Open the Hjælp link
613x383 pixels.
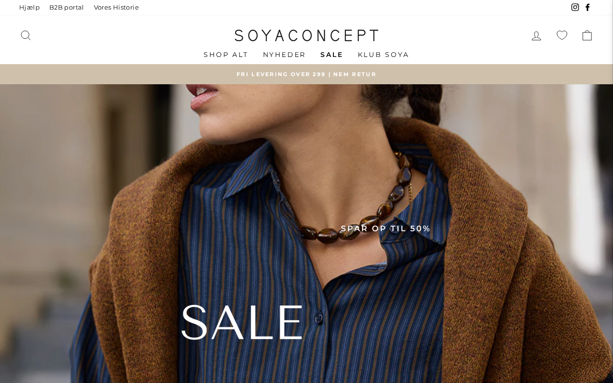29,7
